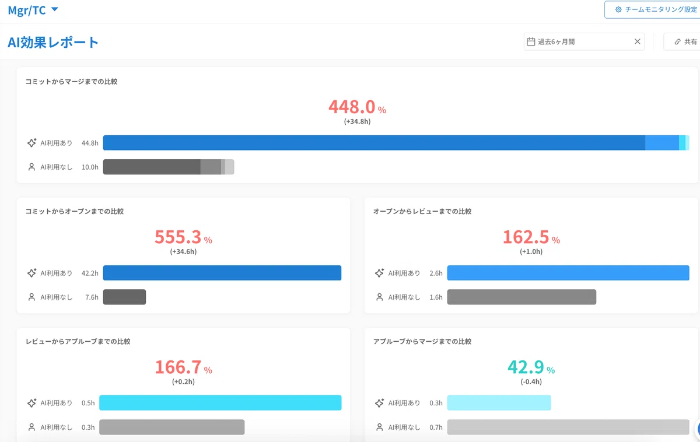Click sparkle icon in コミットからマージまで card

[32, 143]
